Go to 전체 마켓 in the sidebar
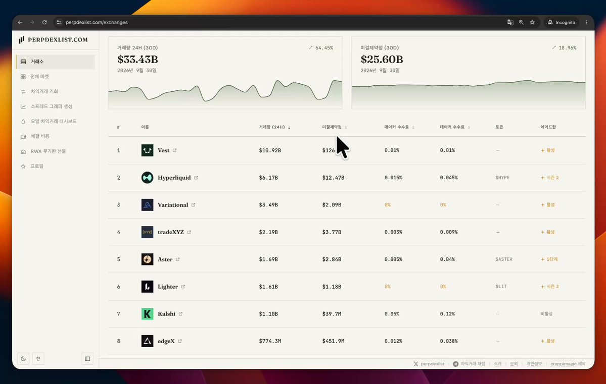The image size is (606, 384). (x=55, y=76)
